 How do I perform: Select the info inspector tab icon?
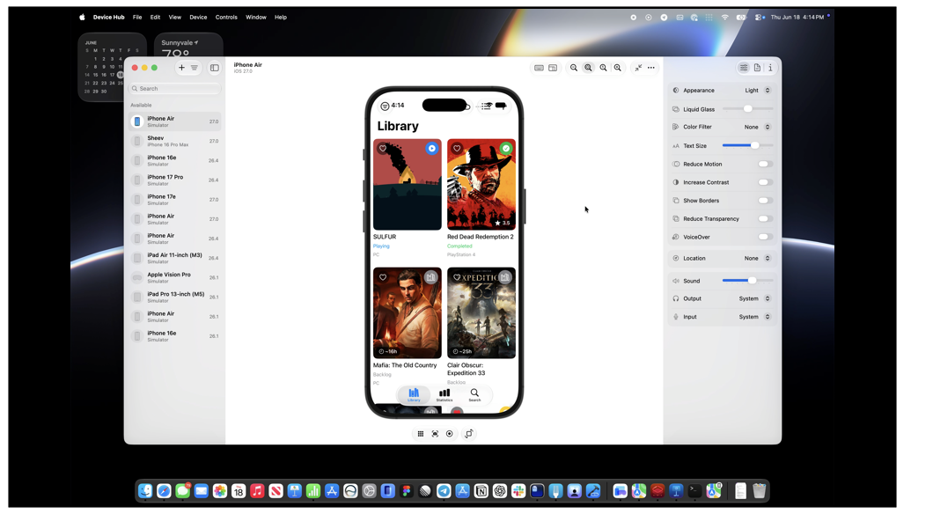pyautogui.click(x=770, y=68)
